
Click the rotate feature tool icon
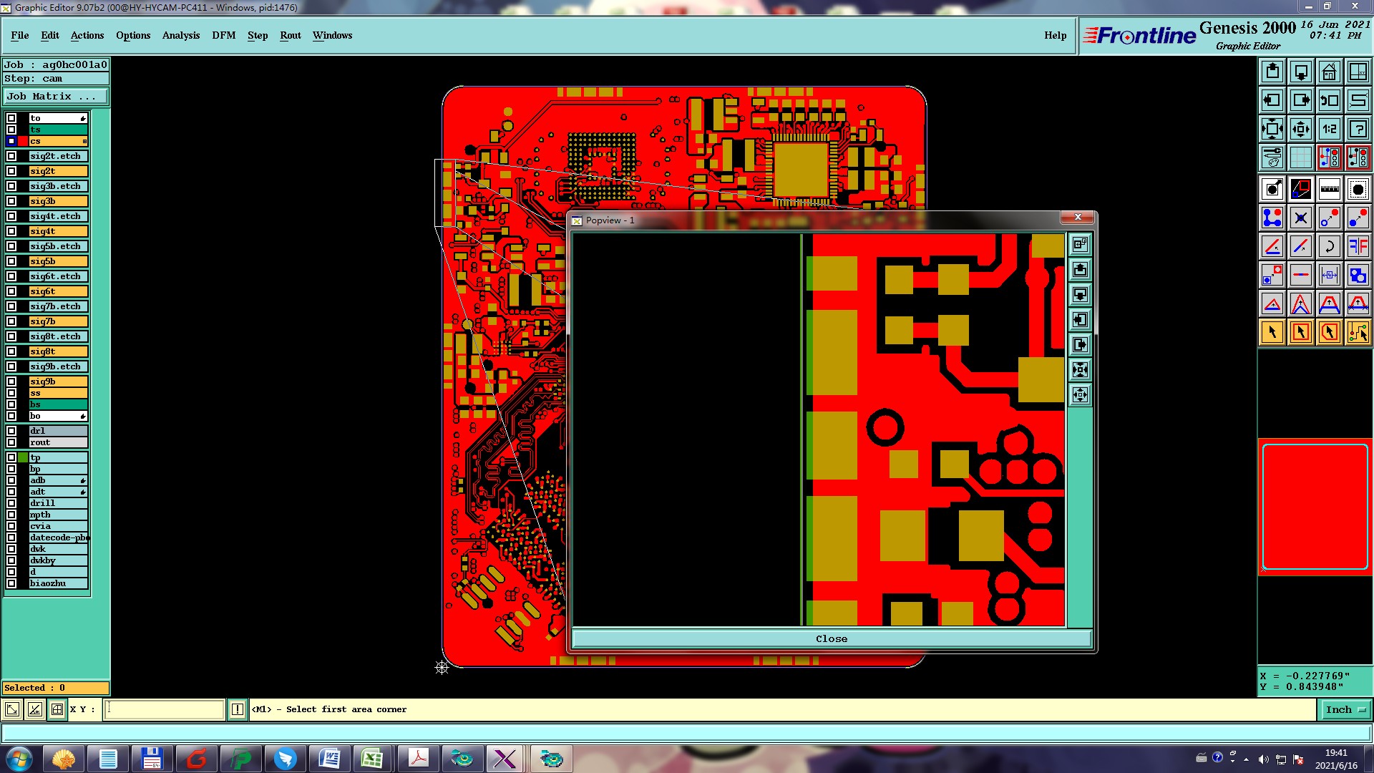point(1329,246)
